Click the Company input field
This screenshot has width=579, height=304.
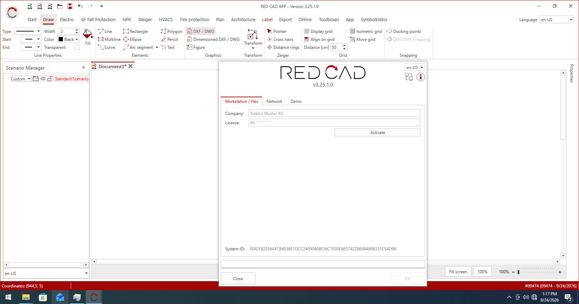click(334, 113)
